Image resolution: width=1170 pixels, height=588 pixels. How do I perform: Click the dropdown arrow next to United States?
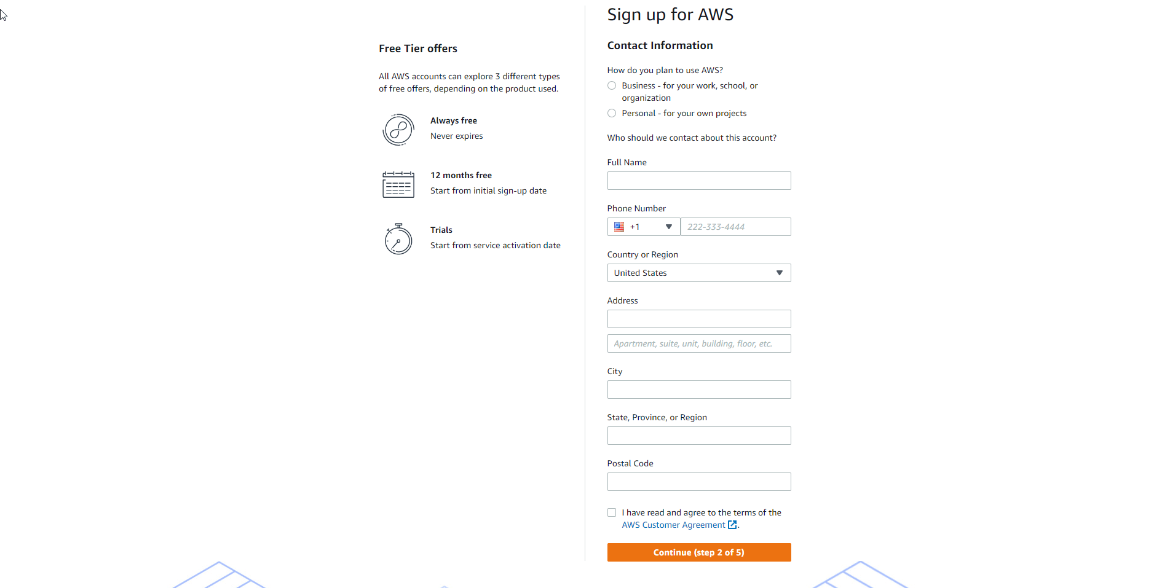(x=779, y=273)
